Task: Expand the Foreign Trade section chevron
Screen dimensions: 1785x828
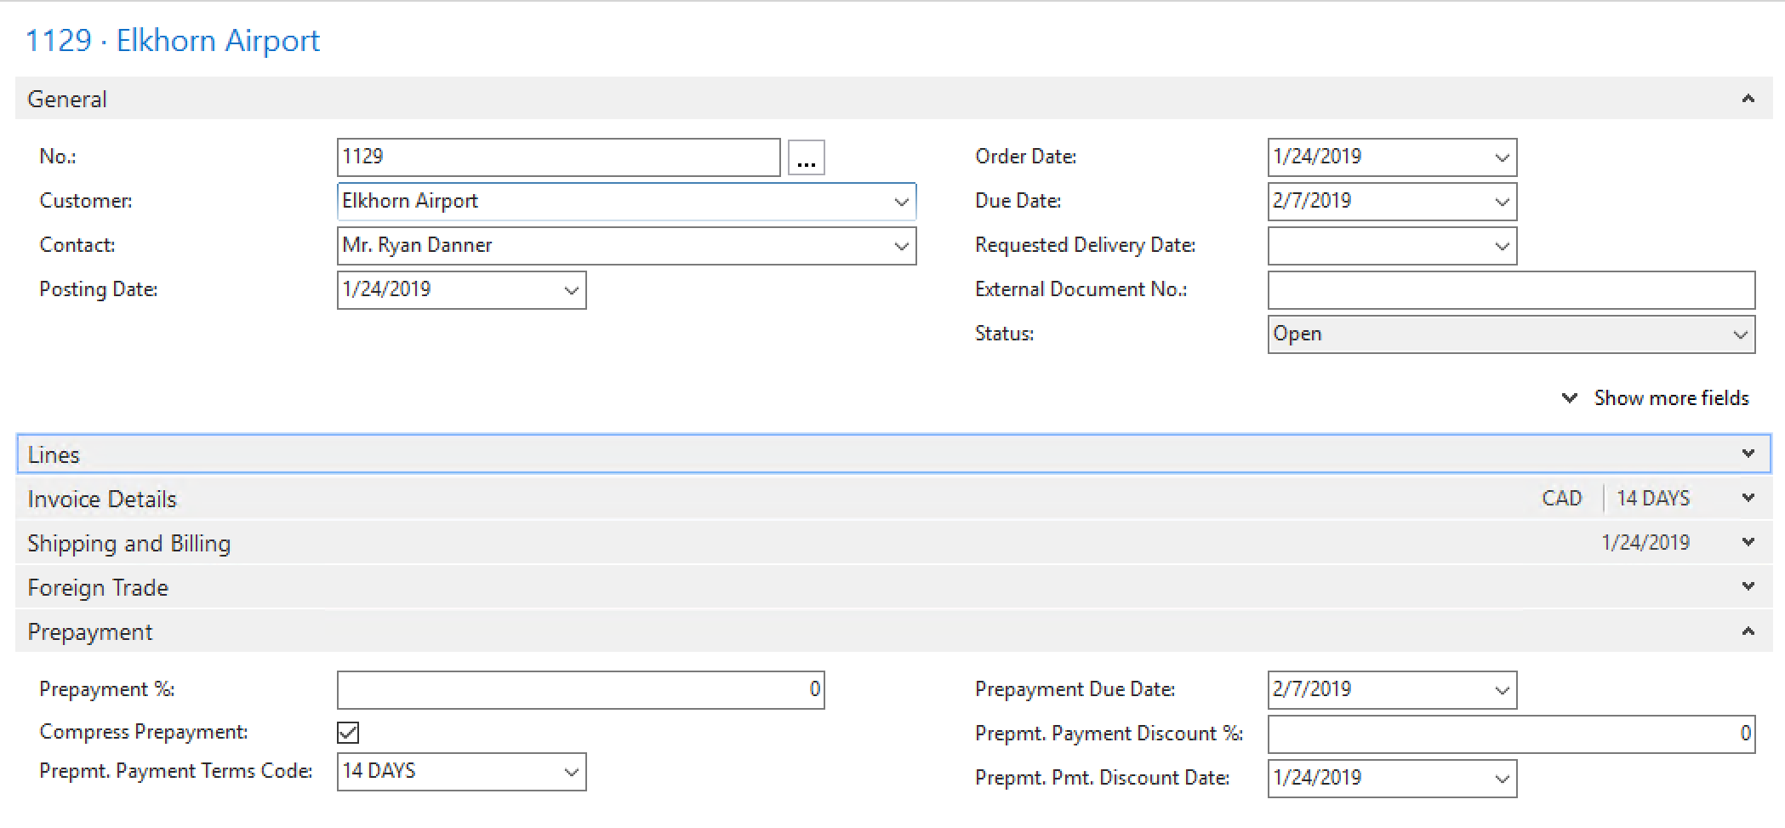Action: tap(1748, 586)
